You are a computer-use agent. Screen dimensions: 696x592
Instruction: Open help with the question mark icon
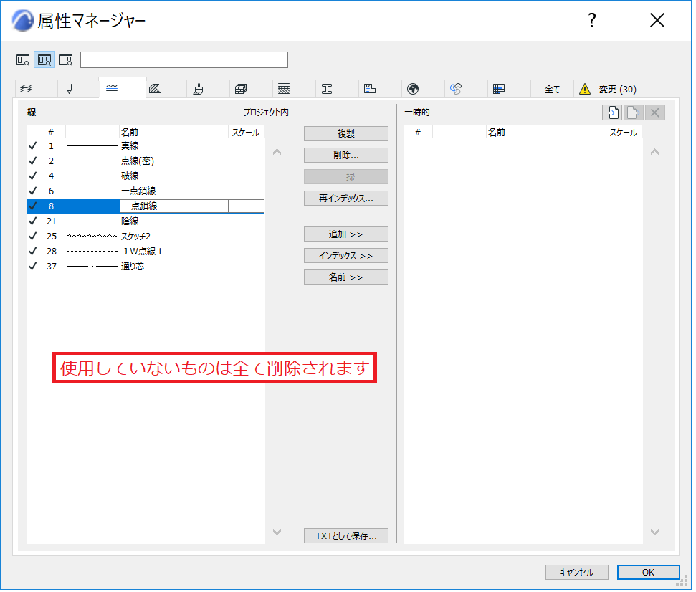(x=591, y=20)
